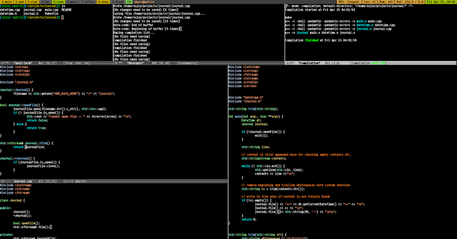This screenshot has width=457, height=239.
Task: Click the 'private:' label in header pane
Action: point(7,234)
